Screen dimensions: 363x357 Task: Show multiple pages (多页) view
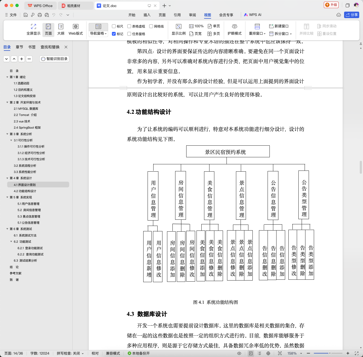[x=214, y=34]
